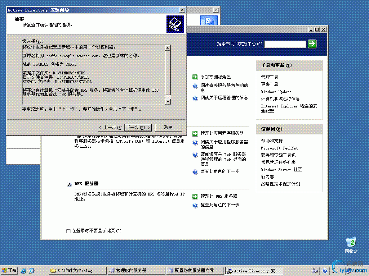Open 部署和资源工具包 link
The width and height of the screenshot is (369, 276).
[278, 155]
